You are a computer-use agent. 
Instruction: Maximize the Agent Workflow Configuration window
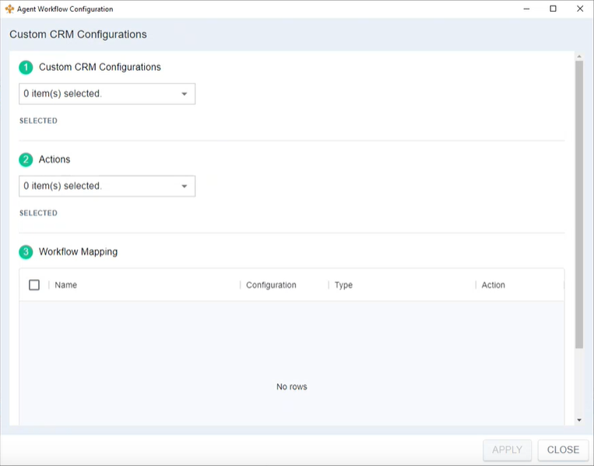pos(553,9)
